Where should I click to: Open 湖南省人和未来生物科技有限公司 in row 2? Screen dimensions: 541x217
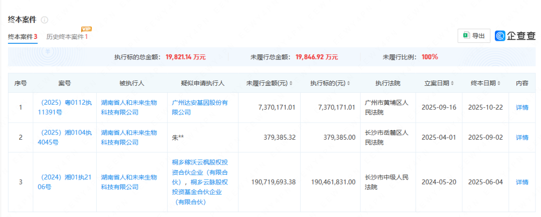[129, 137]
